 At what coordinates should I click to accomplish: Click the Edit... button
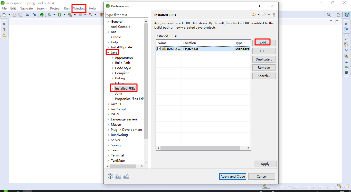pyautogui.click(x=264, y=51)
